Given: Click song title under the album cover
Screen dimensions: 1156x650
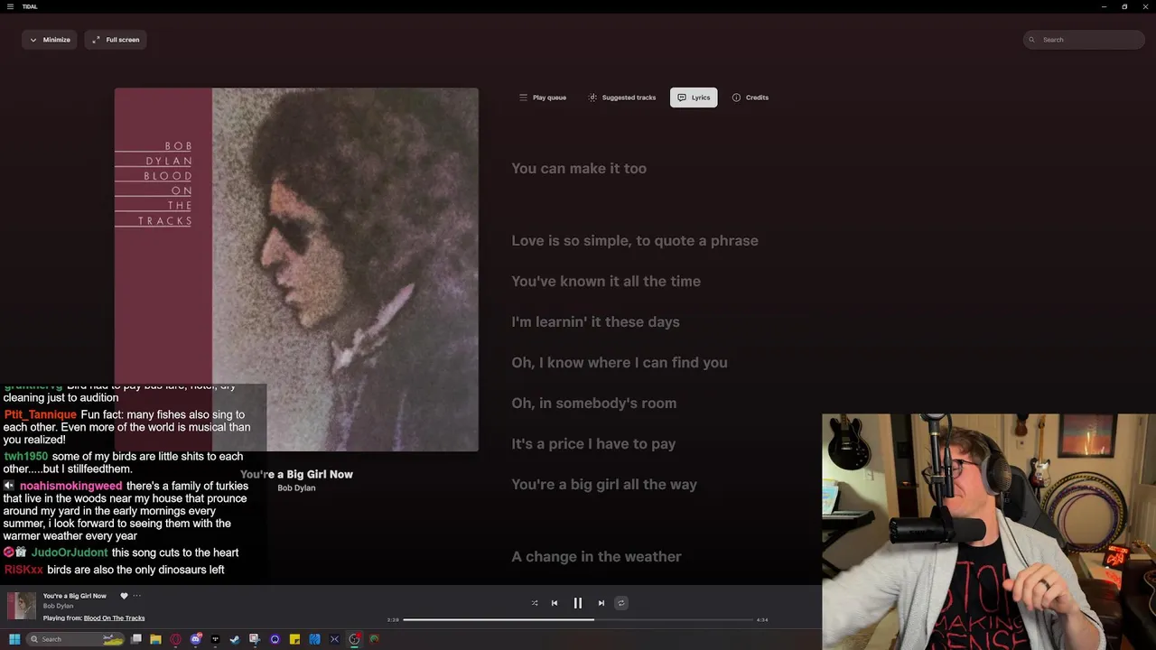Looking at the screenshot, I should coord(296,474).
